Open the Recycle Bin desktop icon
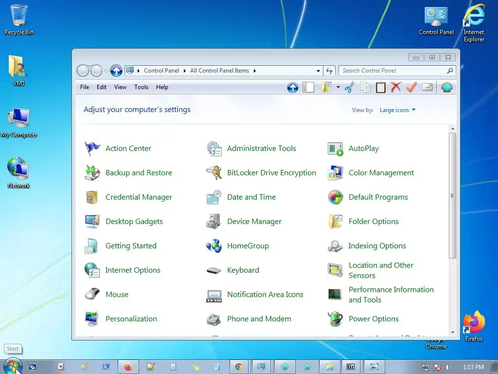The width and height of the screenshot is (498, 374). [x=18, y=19]
